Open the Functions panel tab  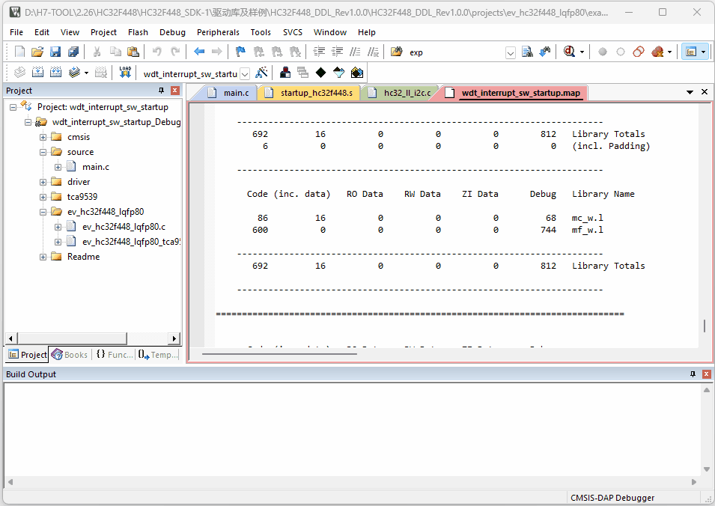tap(115, 355)
